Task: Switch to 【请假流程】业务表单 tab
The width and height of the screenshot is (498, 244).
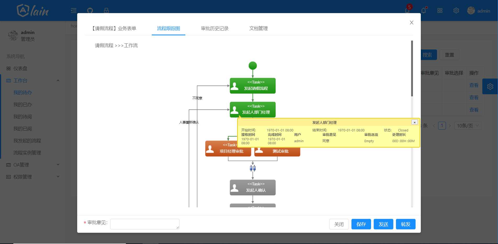Action: [113, 28]
